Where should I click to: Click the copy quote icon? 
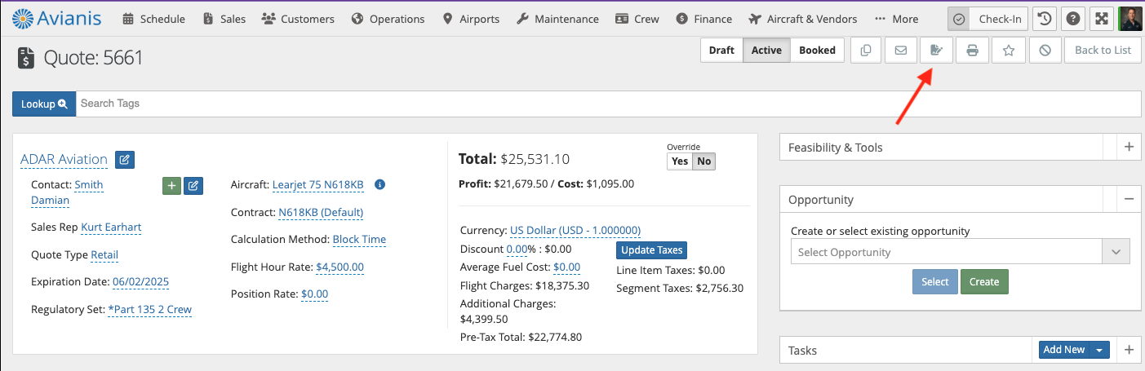tap(865, 51)
